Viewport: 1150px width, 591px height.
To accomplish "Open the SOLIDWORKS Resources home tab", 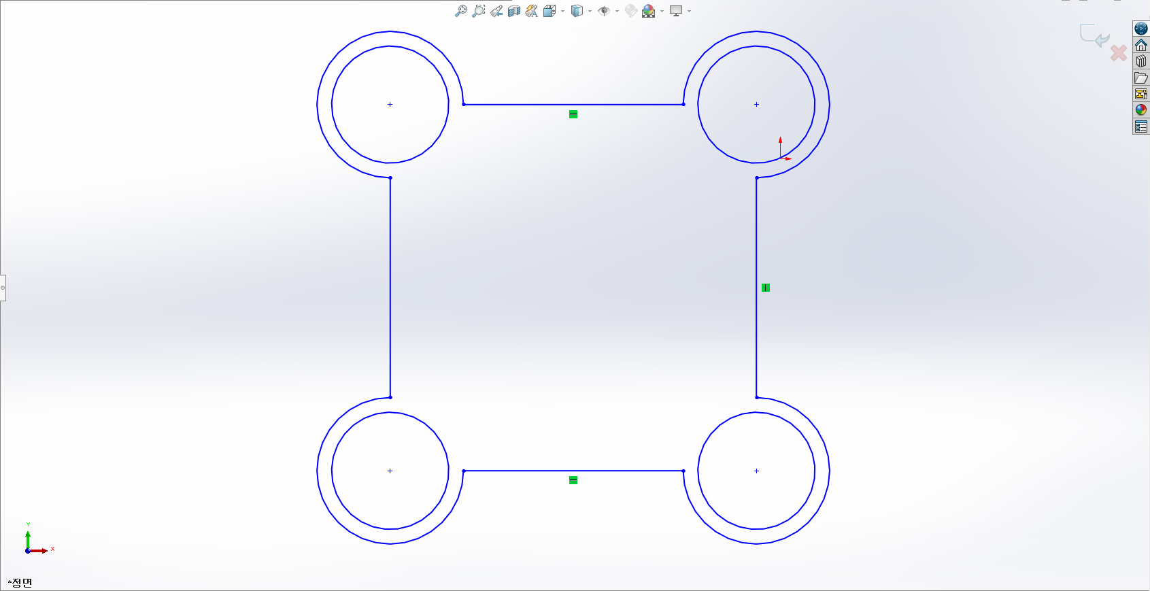I will coord(1141,45).
